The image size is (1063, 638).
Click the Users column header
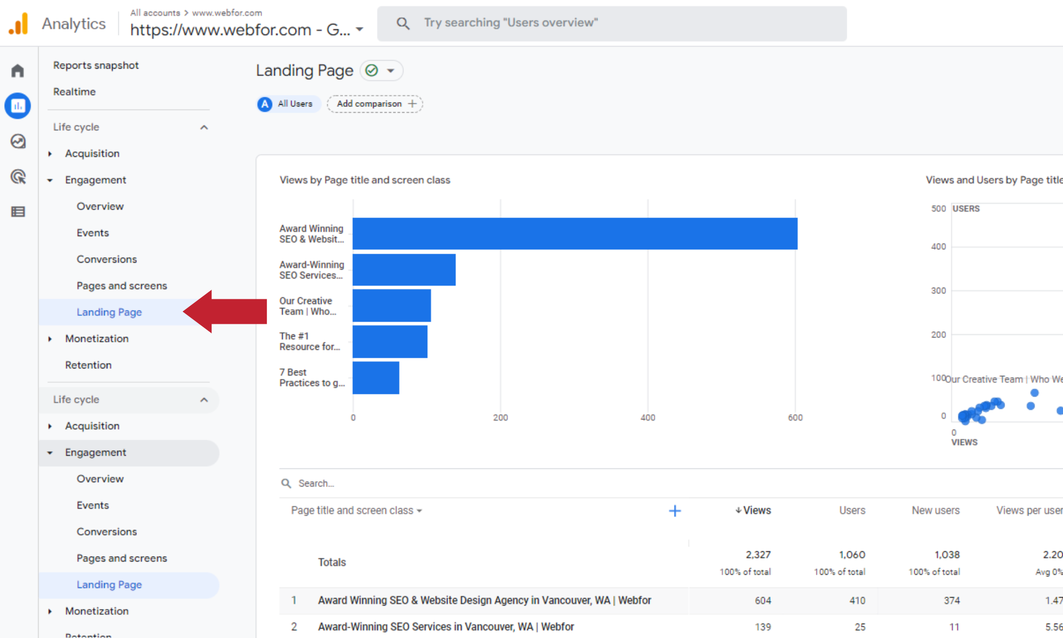pos(852,510)
